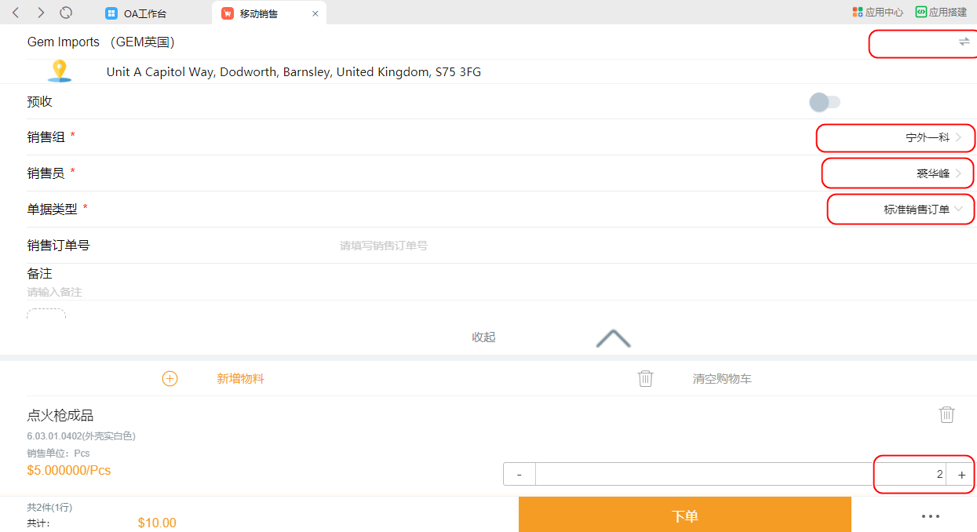Viewport: 977px width, 532px height.
Task: Open 应用中心 in the top bar
Action: [877, 13]
